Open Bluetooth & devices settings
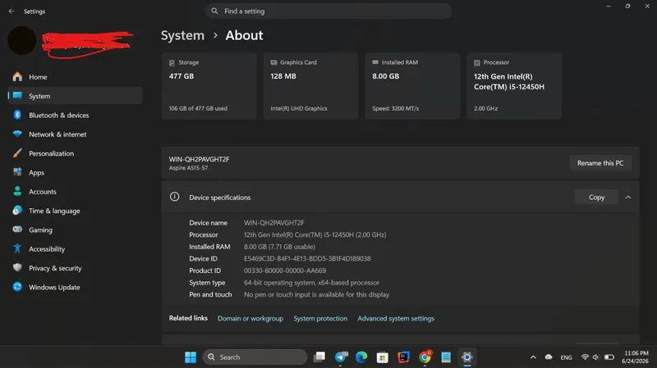This screenshot has width=657, height=368. pos(75,115)
